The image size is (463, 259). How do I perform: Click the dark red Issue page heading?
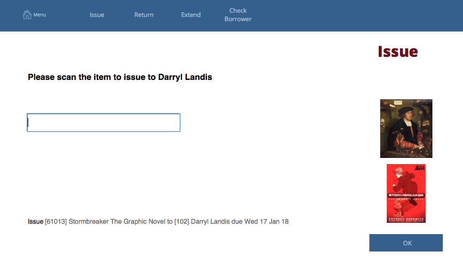coord(398,52)
